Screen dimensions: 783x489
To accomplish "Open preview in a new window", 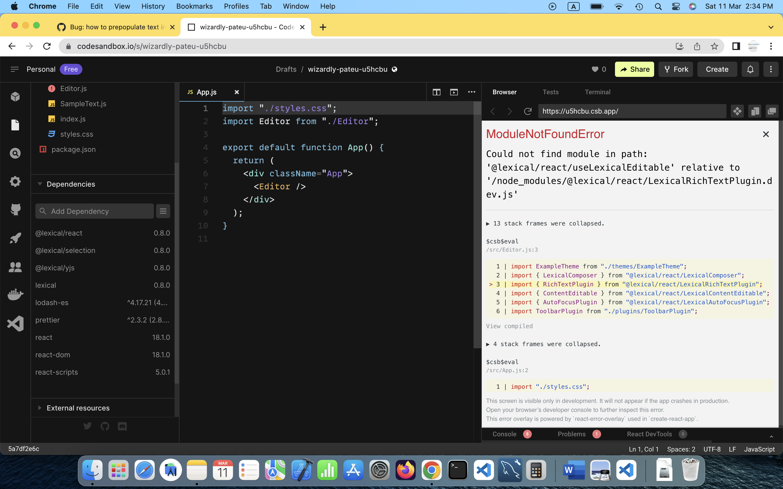I will coord(454,92).
